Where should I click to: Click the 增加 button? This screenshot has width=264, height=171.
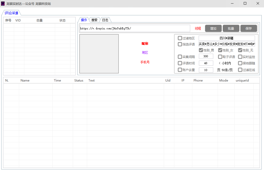click(213, 28)
